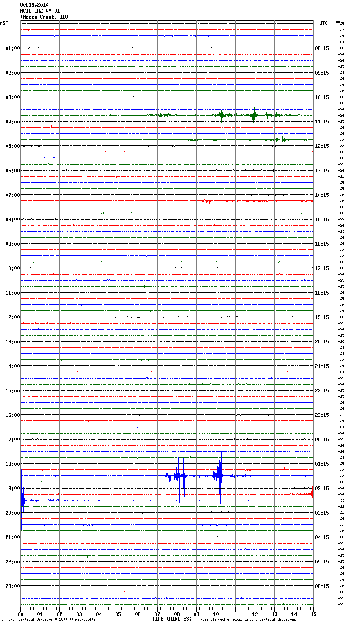Click the 19:00 MST time label
Viewport: 346px width, 625px height.
click(12, 489)
